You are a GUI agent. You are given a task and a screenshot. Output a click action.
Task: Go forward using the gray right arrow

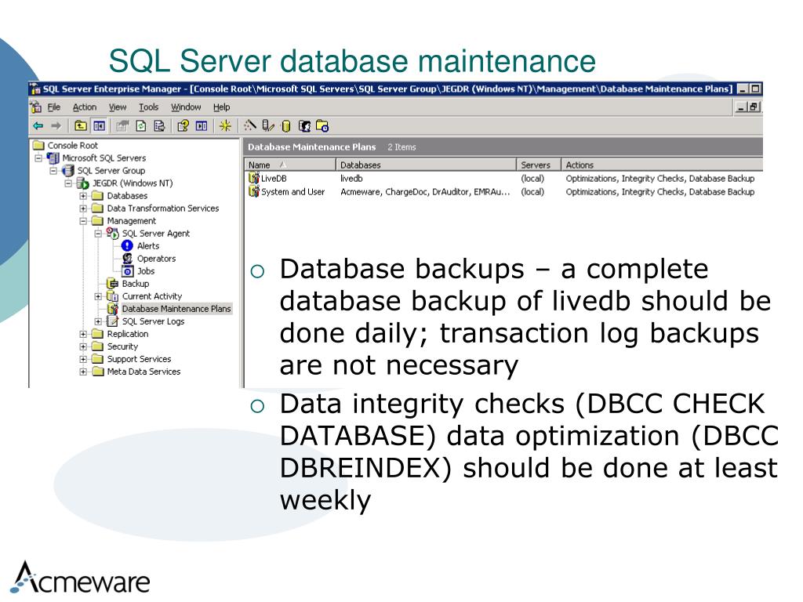[x=56, y=125]
